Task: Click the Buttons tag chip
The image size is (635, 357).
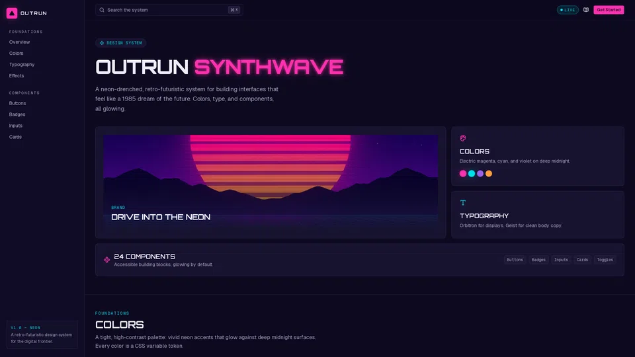Action: tap(515, 260)
